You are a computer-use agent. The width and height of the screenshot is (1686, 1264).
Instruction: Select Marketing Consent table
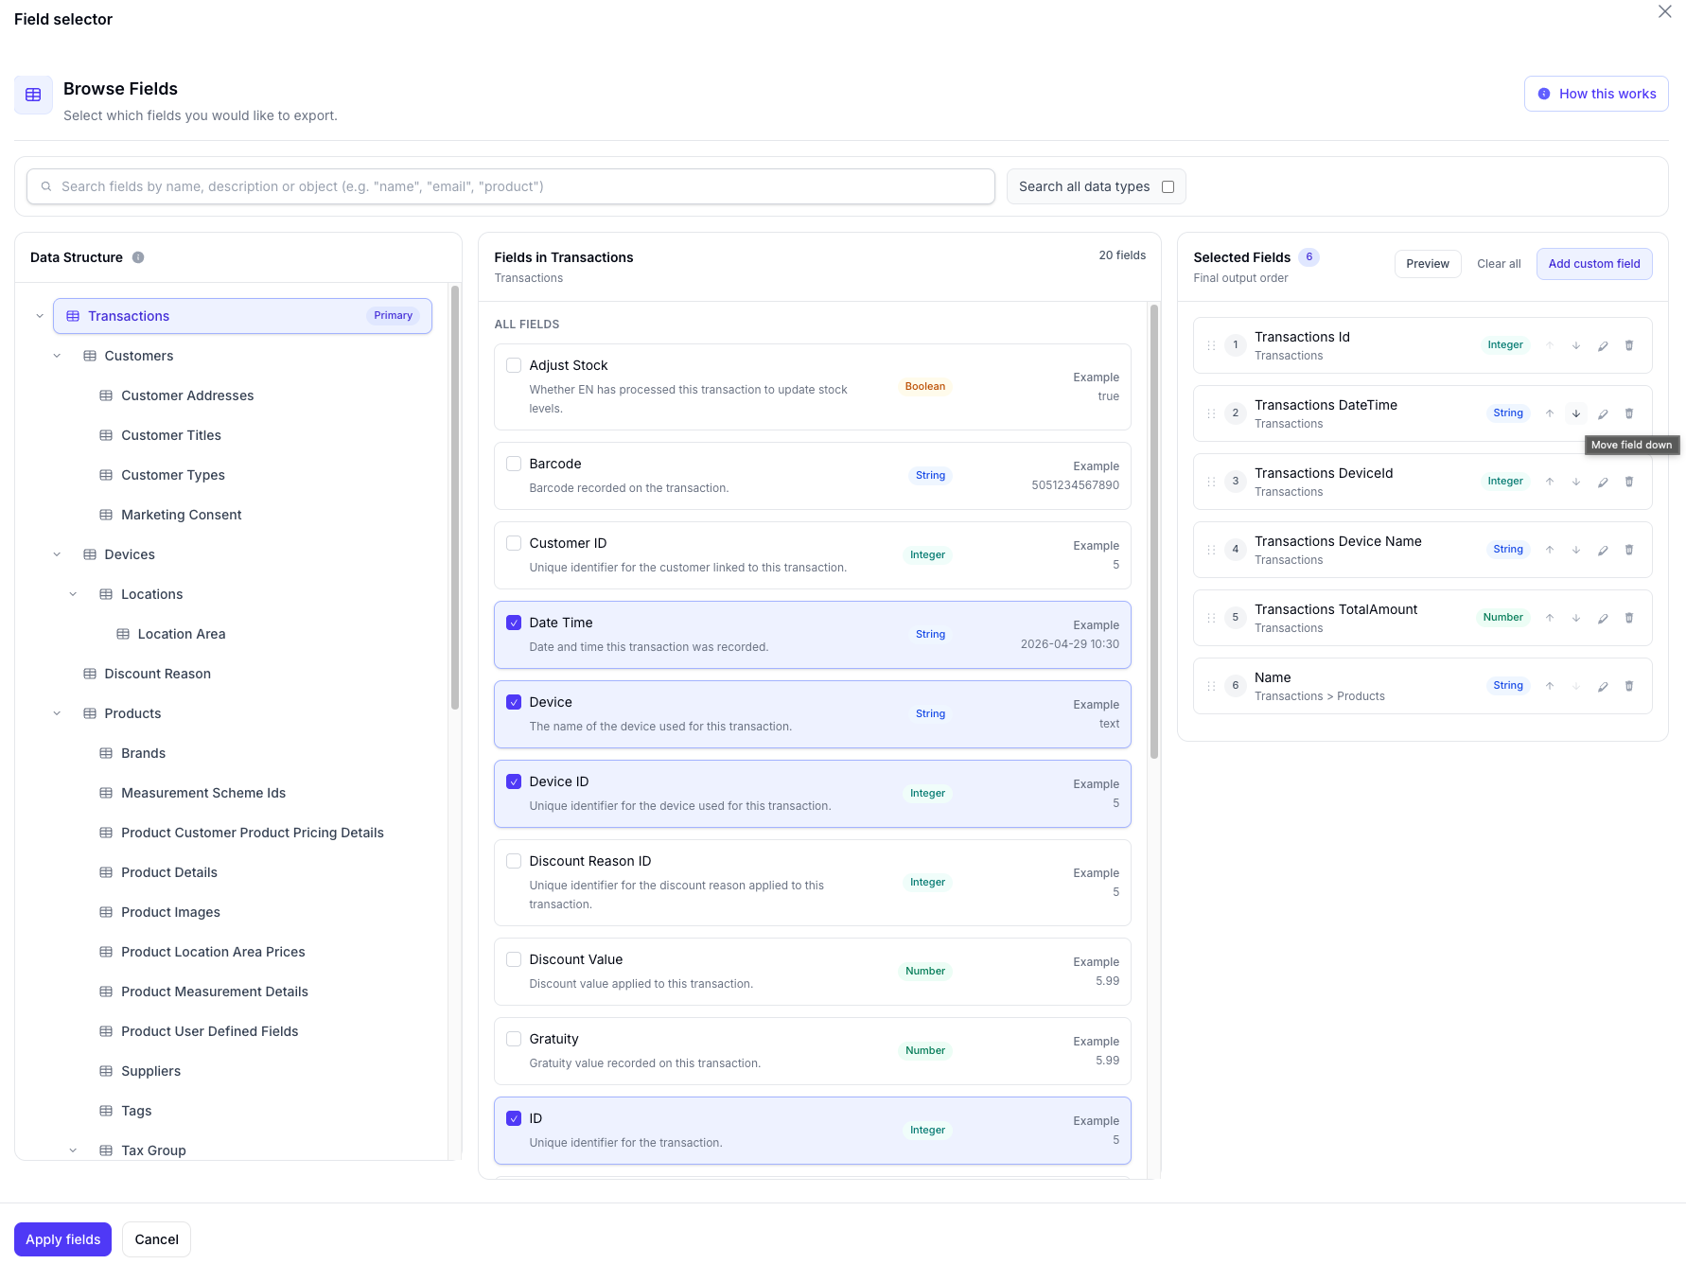[181, 515]
